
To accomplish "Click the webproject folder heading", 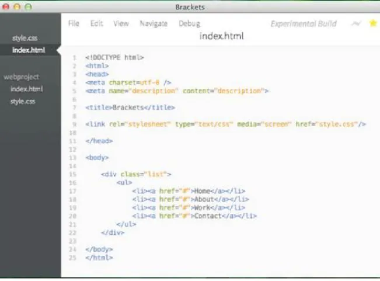I will (x=22, y=77).
